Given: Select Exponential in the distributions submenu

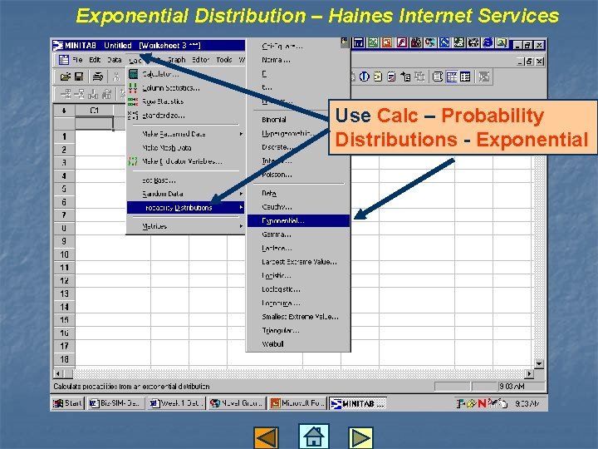Looking at the screenshot, I should 298,220.
